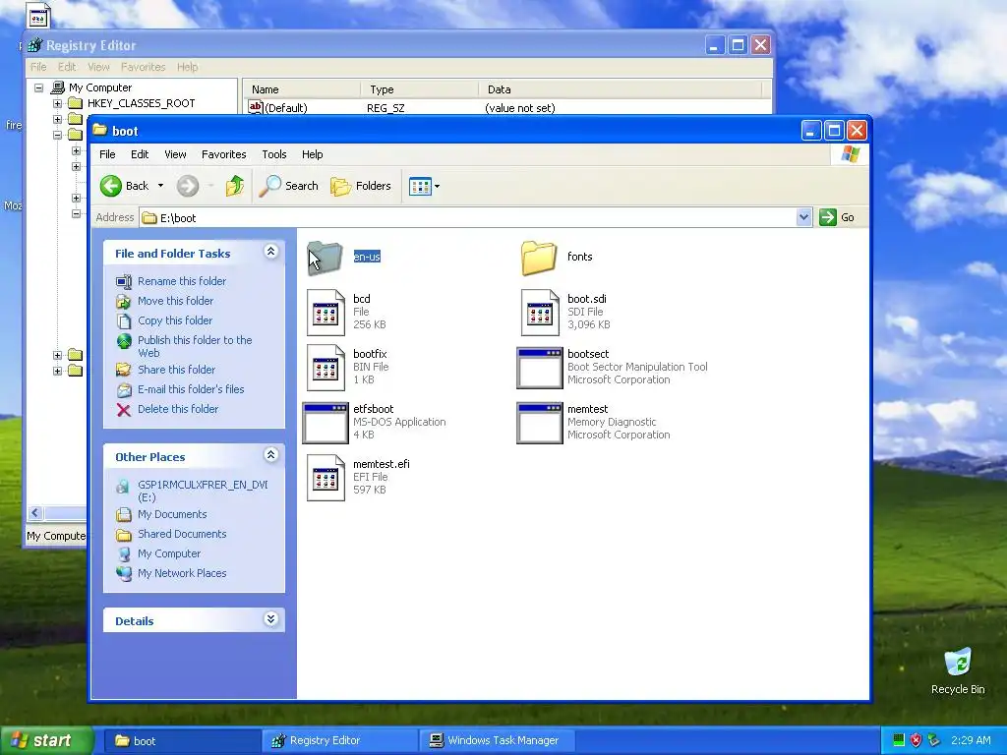Click Rename this folder link
This screenshot has height=755, width=1007.
tap(182, 281)
